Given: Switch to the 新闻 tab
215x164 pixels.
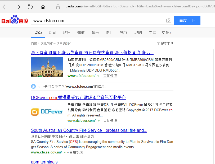Looking at the screenshot, I should 52,32.
